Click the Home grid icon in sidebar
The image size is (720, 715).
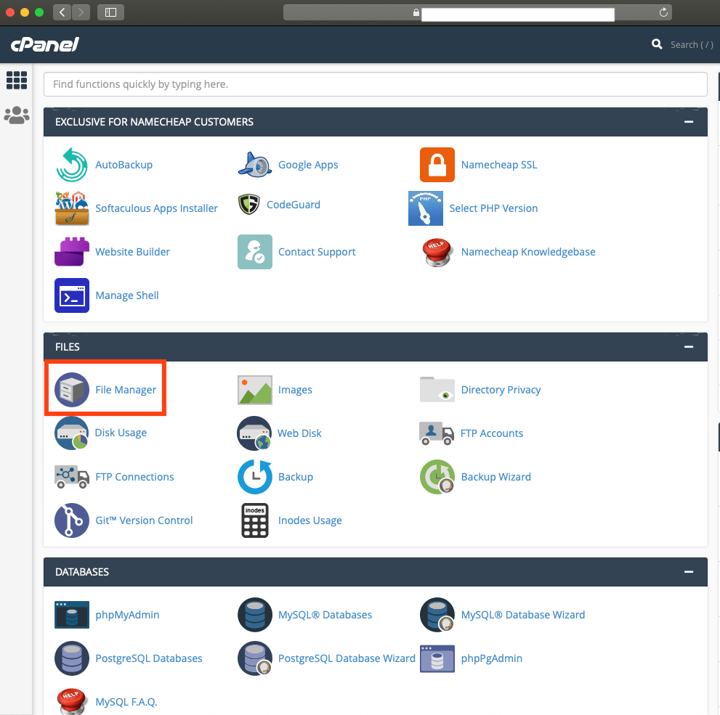pos(17,81)
